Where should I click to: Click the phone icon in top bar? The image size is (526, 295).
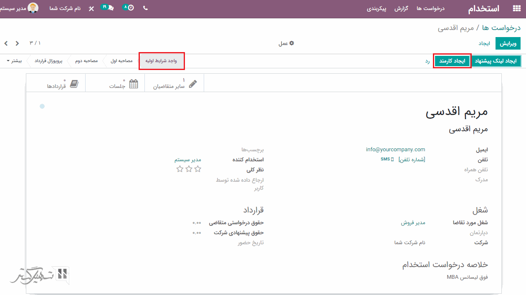pyautogui.click(x=145, y=8)
